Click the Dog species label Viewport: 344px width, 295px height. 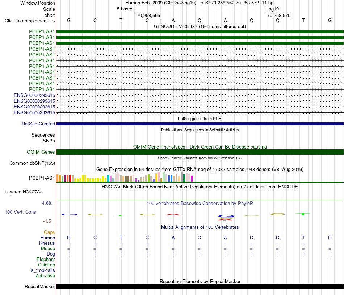(51, 254)
